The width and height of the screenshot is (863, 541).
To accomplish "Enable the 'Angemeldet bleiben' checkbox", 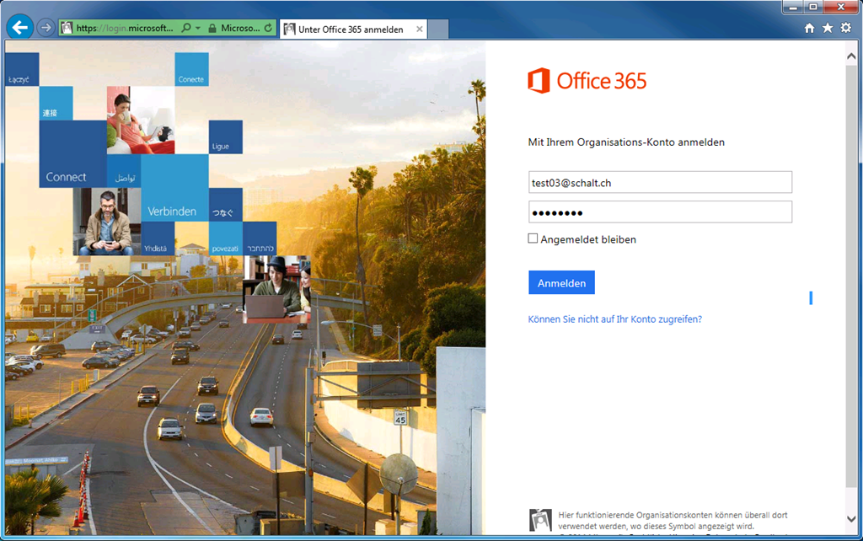I will pos(533,238).
